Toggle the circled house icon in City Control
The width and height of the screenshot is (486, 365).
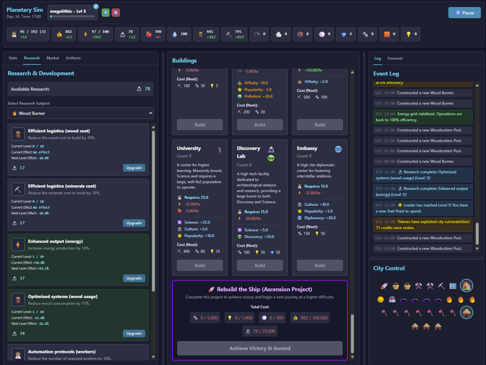(467, 286)
